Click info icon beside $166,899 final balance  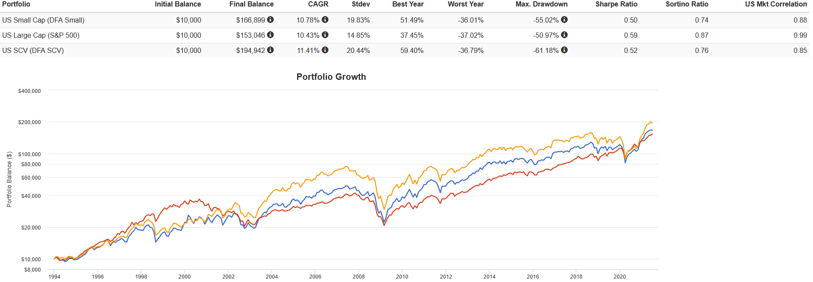[x=270, y=20]
